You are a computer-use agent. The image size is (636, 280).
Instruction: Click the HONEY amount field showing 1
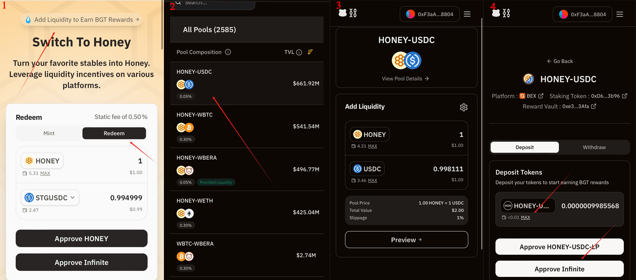461,135
